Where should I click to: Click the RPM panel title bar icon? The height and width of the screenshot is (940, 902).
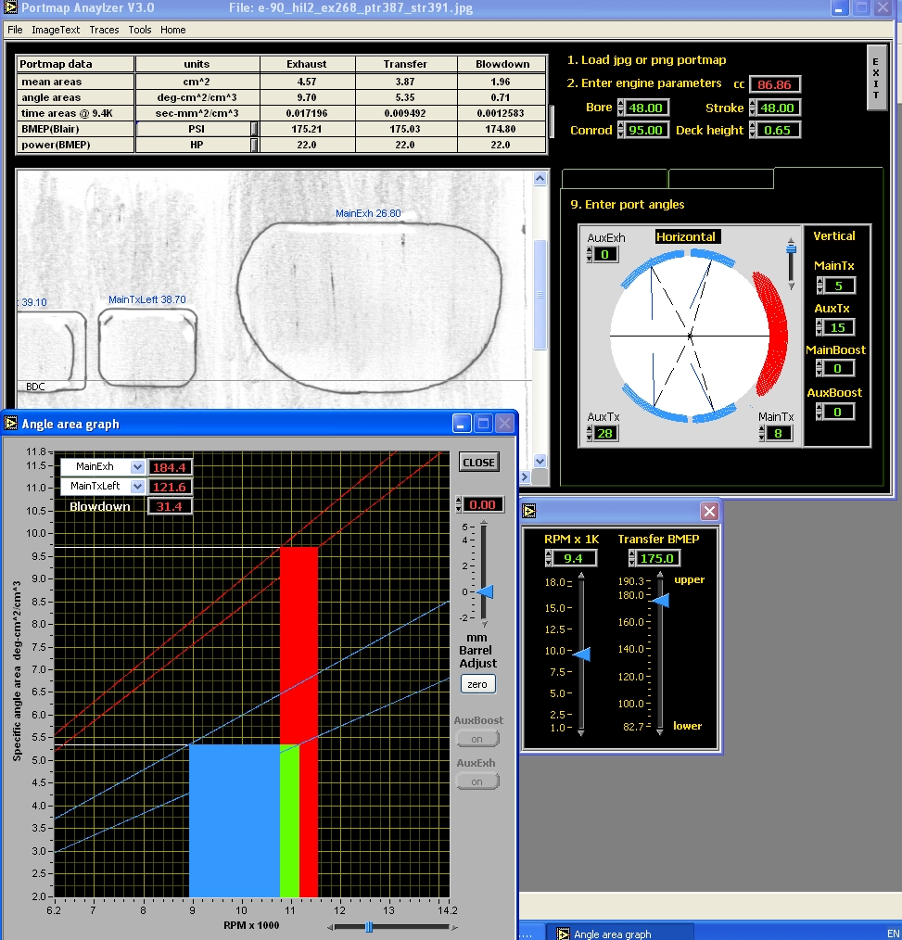529,511
